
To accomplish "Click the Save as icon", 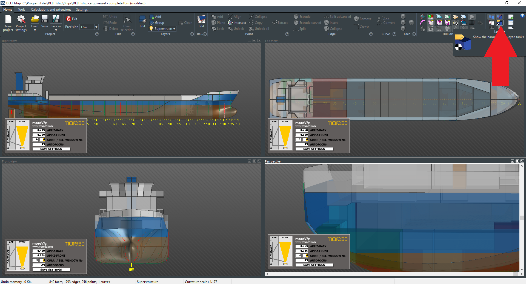I will (x=56, y=19).
